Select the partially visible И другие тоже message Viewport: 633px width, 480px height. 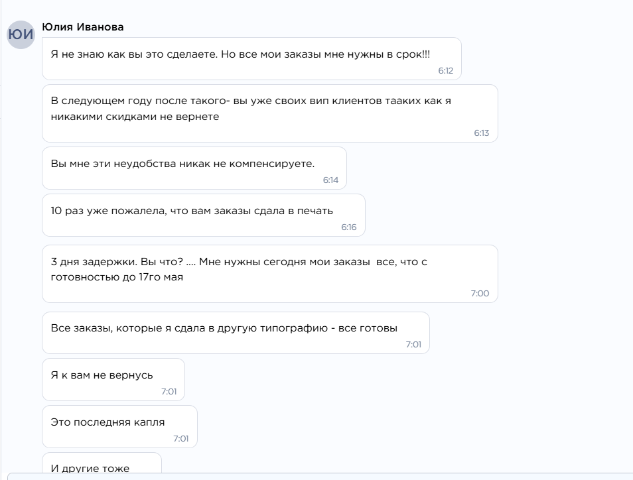click(102, 463)
